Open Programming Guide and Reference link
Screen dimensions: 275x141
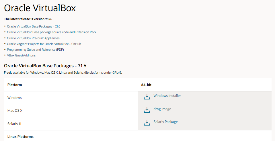(x=31, y=50)
